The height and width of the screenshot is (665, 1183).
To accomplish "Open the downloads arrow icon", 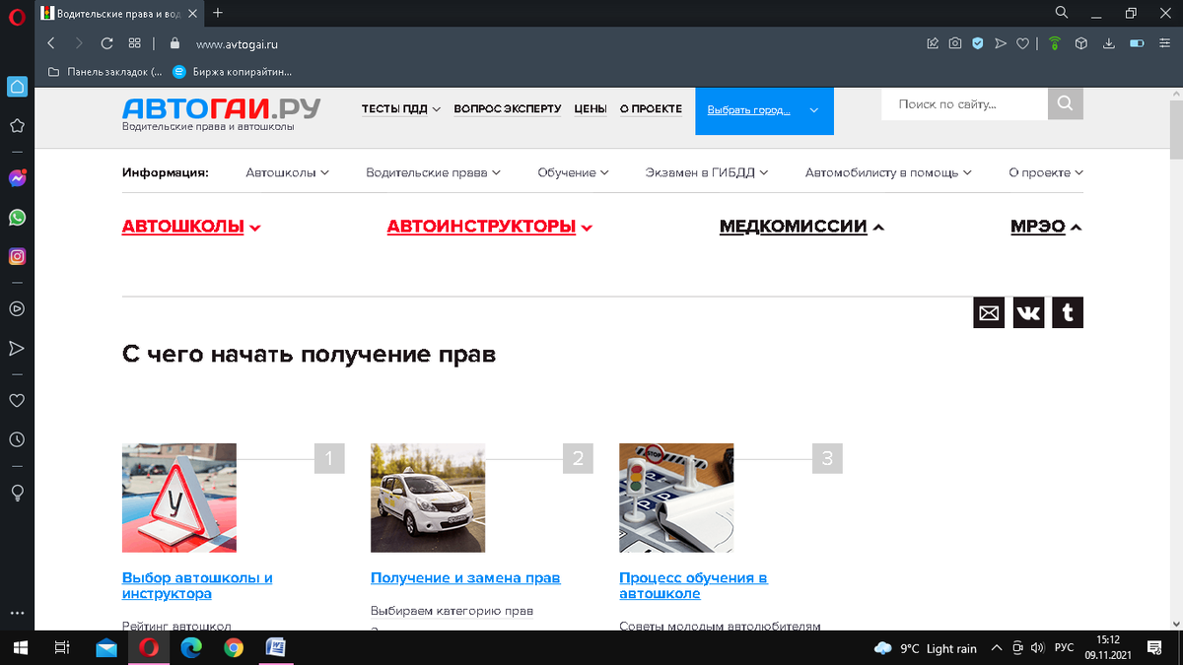I will click(1108, 43).
